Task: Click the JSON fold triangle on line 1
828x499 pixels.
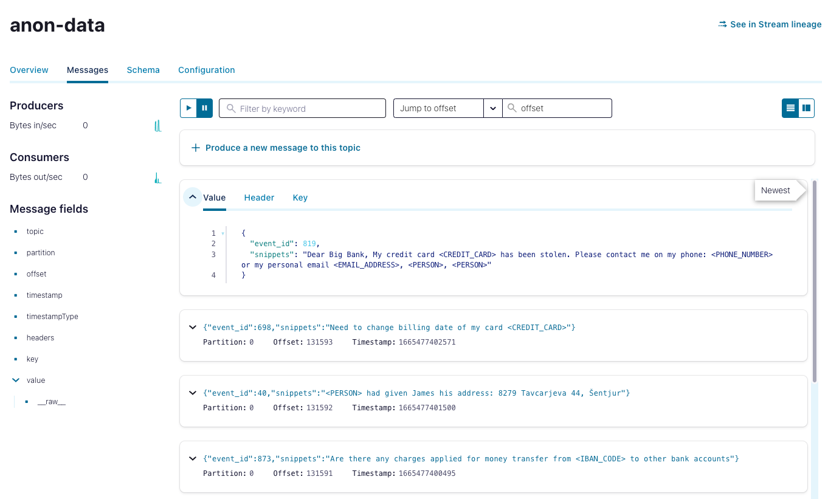Action: point(223,233)
